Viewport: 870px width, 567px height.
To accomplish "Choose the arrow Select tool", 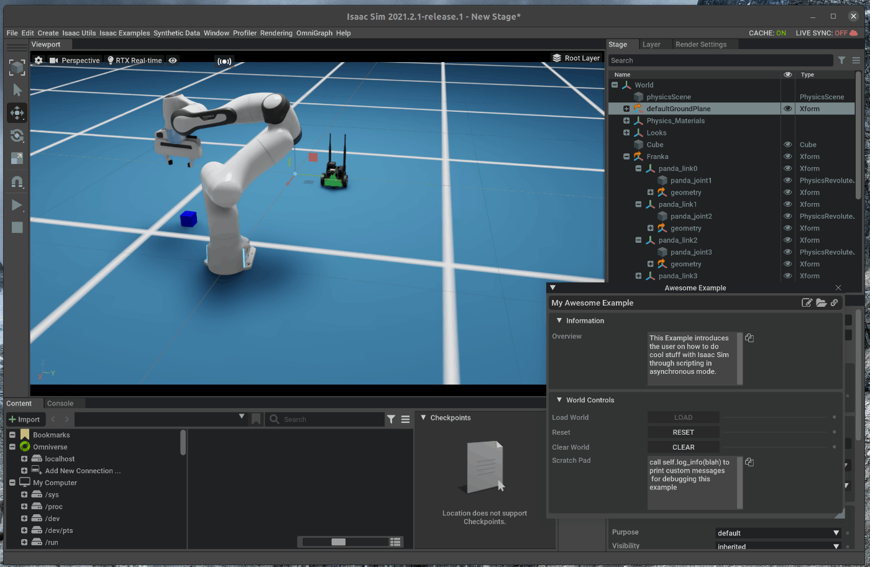I will pyautogui.click(x=17, y=90).
